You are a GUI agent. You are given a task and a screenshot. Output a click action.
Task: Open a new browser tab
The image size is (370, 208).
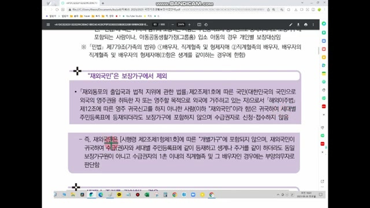tap(103, 3)
